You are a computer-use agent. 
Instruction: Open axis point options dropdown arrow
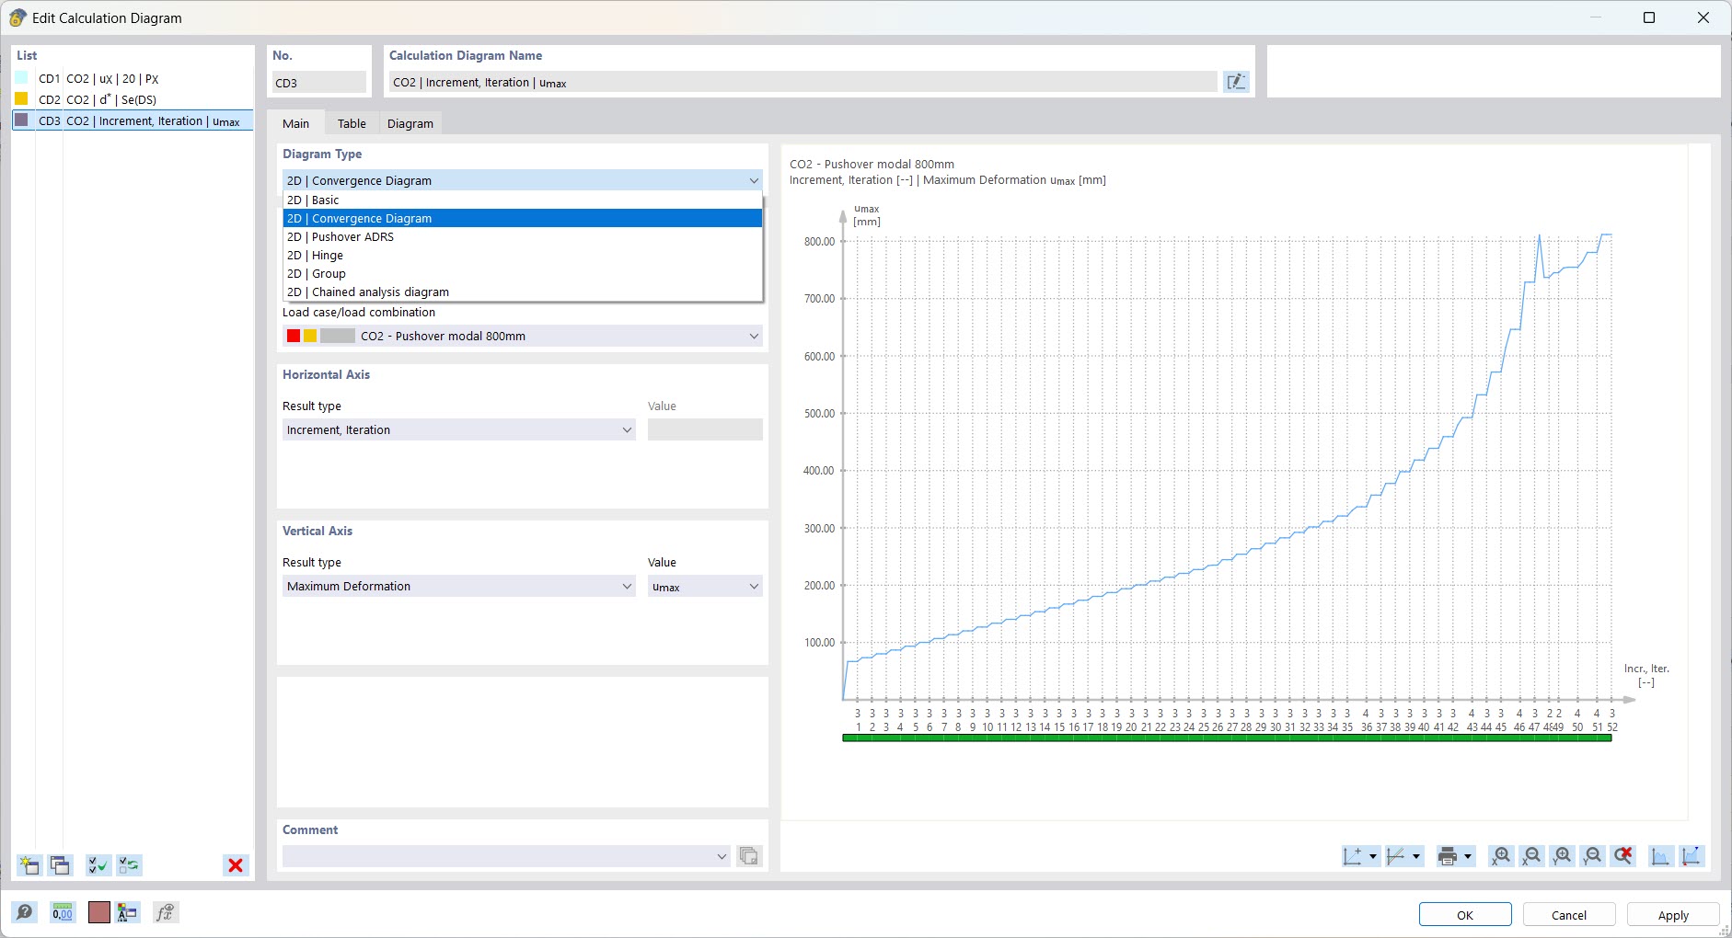point(1373,856)
